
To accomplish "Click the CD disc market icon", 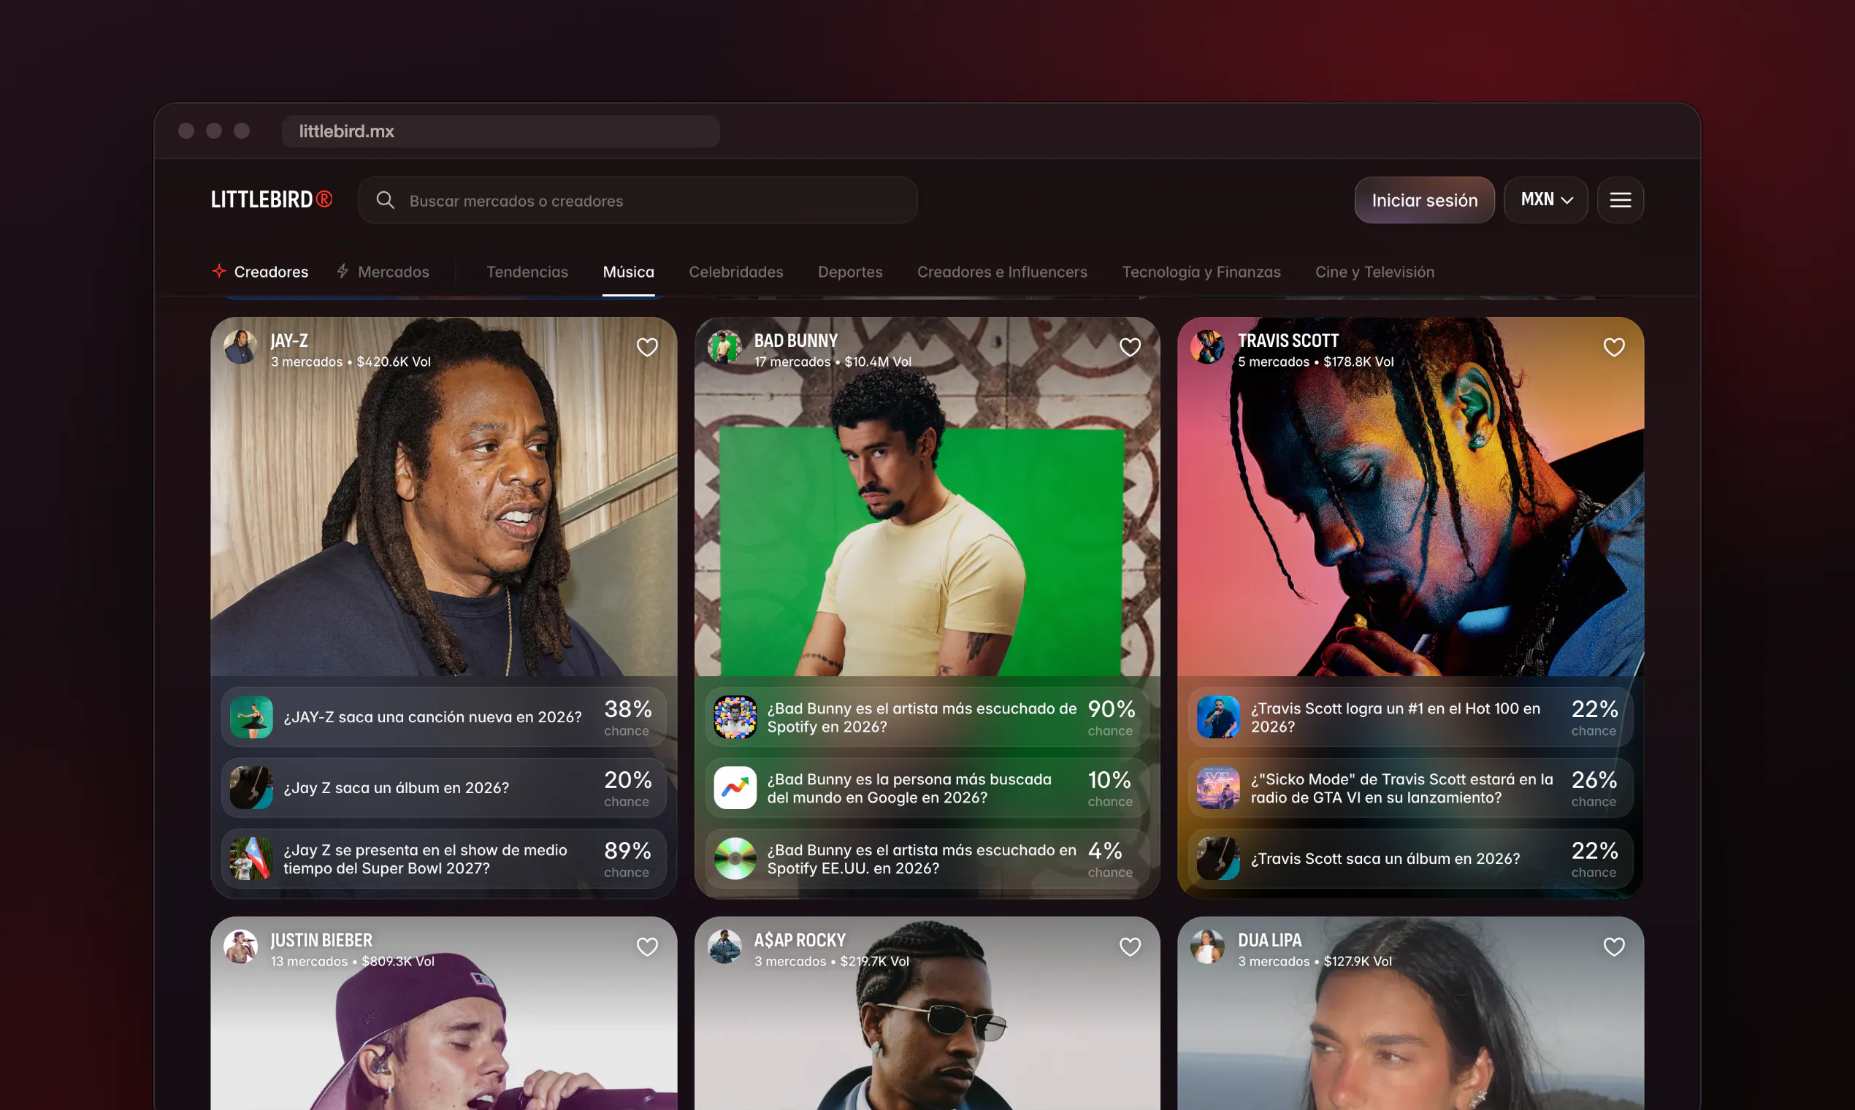I will click(x=735, y=859).
